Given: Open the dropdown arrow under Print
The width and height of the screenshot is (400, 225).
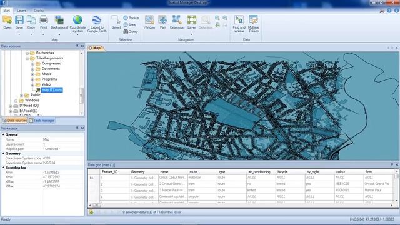Looking at the screenshot, I should tap(43, 34).
